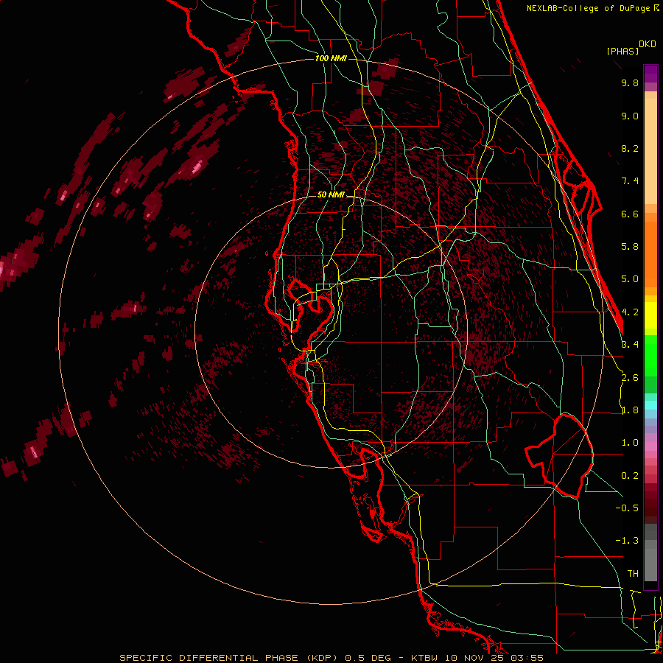Viewport: 663px width, 663px height.
Task: Click the 7.4 scale value
Action: (630, 181)
